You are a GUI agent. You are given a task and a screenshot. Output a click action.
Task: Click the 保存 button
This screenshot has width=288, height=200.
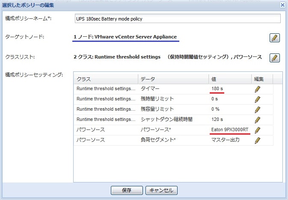coord(126,190)
